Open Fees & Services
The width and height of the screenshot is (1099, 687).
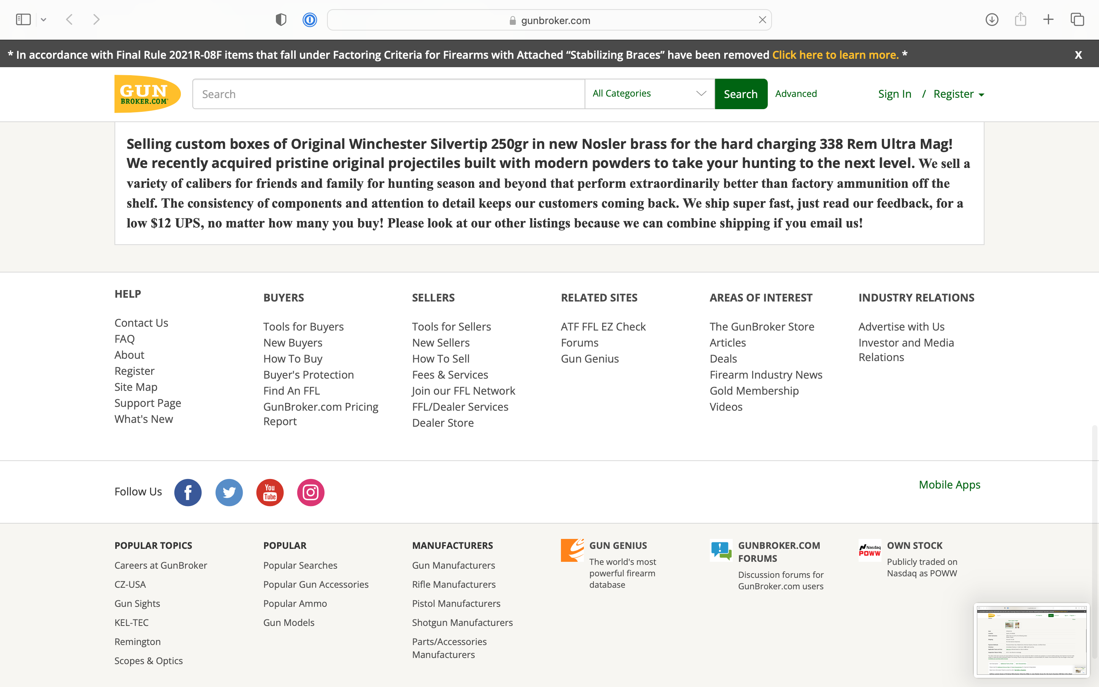coord(450,375)
